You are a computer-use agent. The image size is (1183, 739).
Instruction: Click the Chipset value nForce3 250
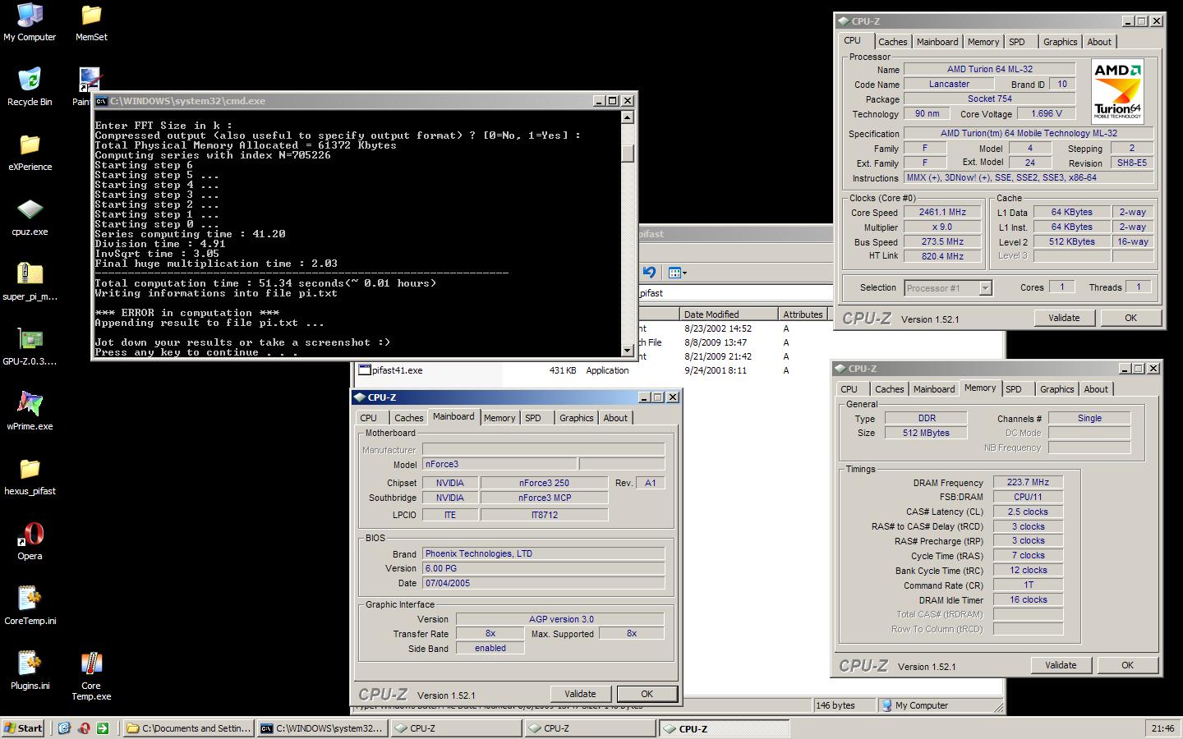tap(544, 483)
